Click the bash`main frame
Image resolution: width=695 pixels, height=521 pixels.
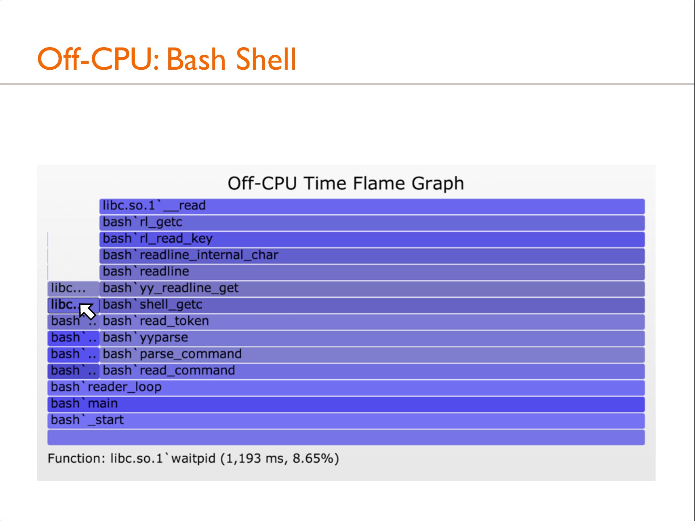(346, 404)
